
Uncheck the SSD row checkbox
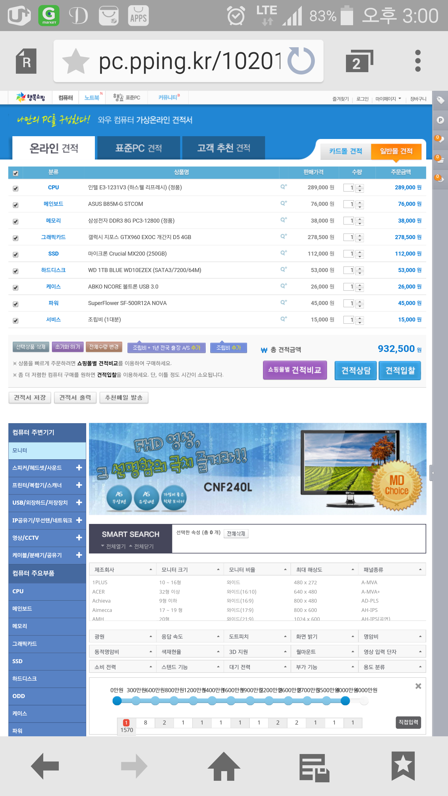point(16,254)
